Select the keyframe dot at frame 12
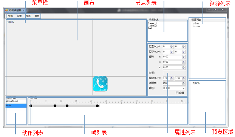The width and height of the screenshot is (235, 137). (x=67, y=106)
